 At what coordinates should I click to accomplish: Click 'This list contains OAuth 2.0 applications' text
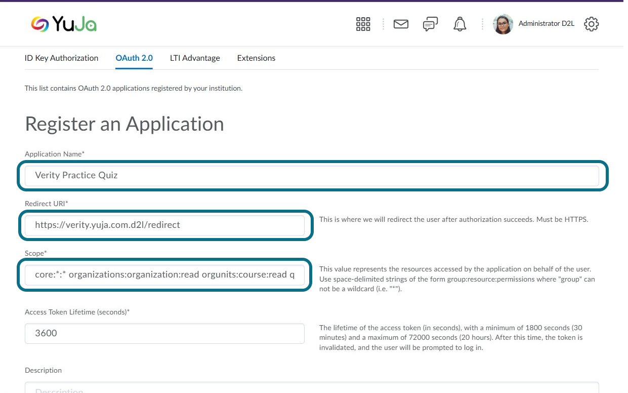coord(134,88)
